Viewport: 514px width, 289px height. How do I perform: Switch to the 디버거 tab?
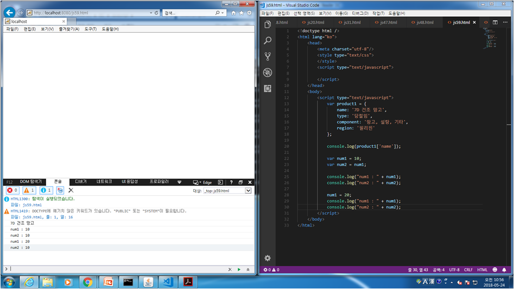click(81, 182)
